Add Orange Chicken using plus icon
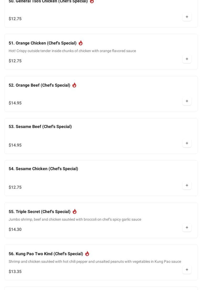Screen dimensions: 202x290 [x=187, y=59]
